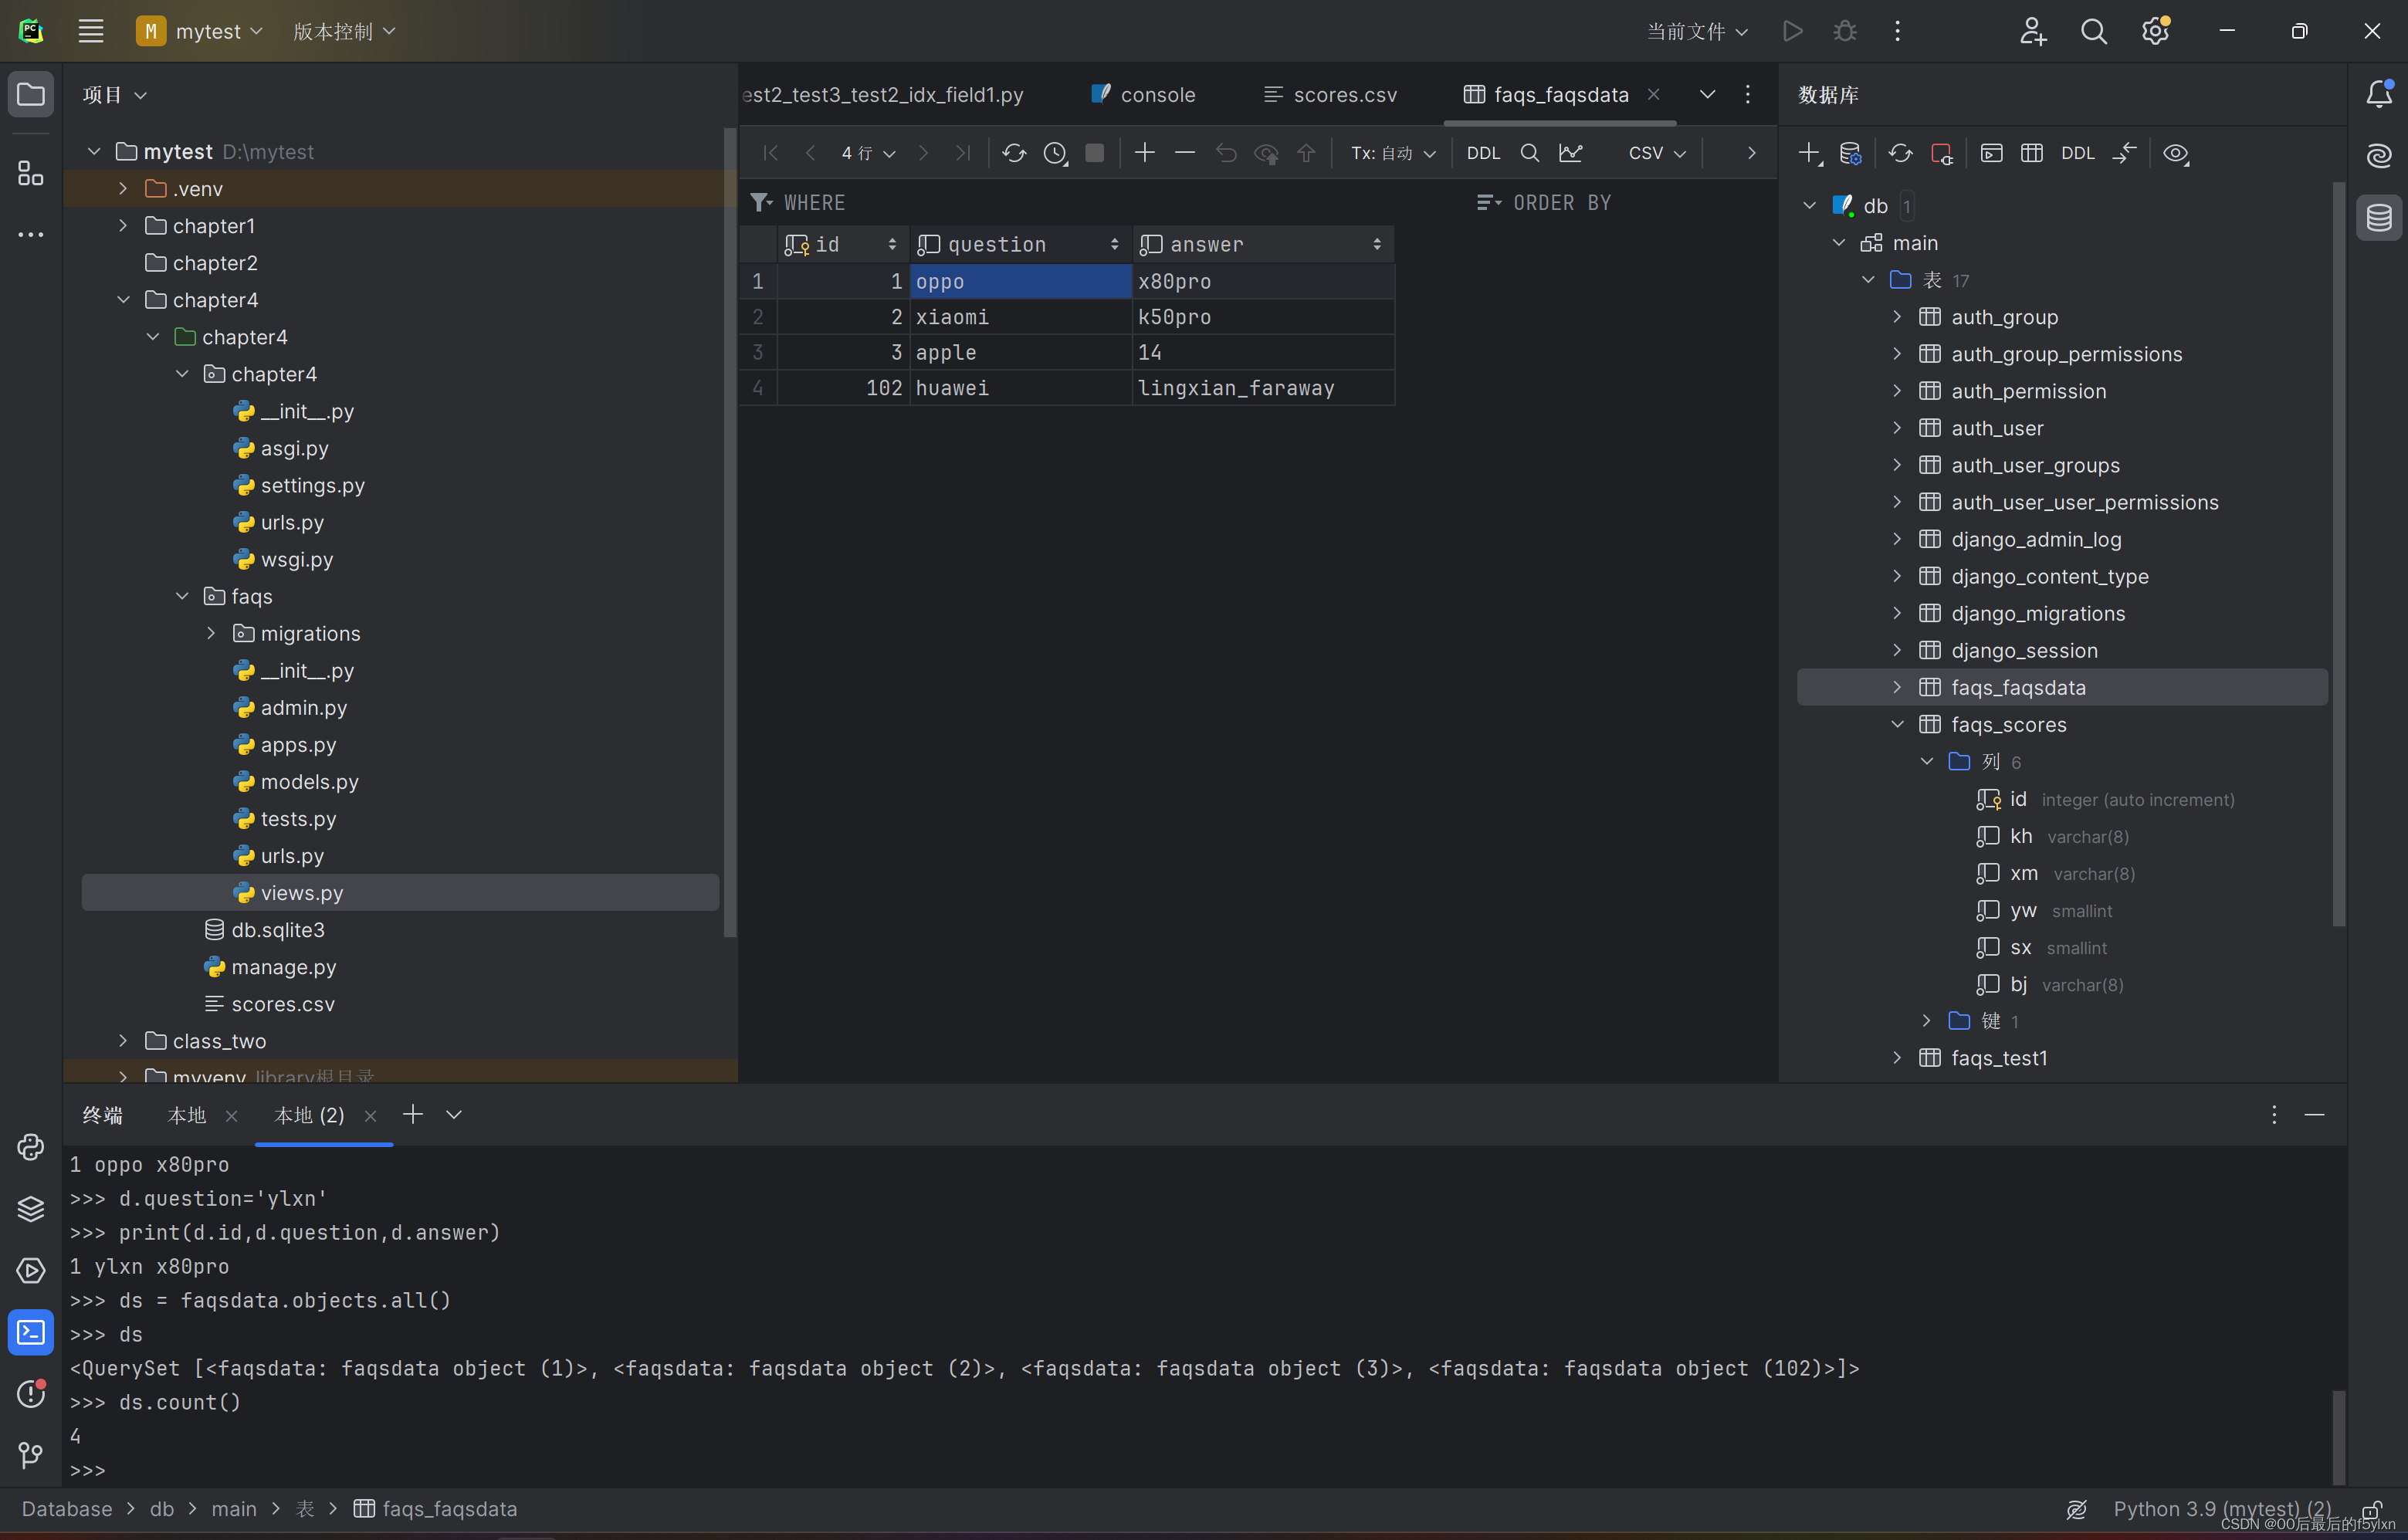Toggle the object preview eye icon
This screenshot has height=1540, width=2408.
pos(2176,153)
